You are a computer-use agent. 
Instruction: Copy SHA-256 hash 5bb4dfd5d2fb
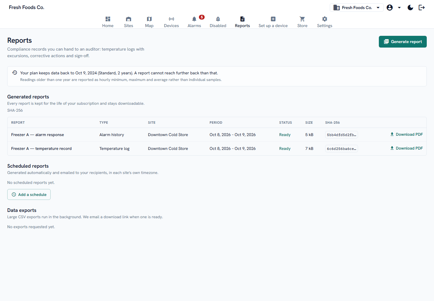click(341, 135)
